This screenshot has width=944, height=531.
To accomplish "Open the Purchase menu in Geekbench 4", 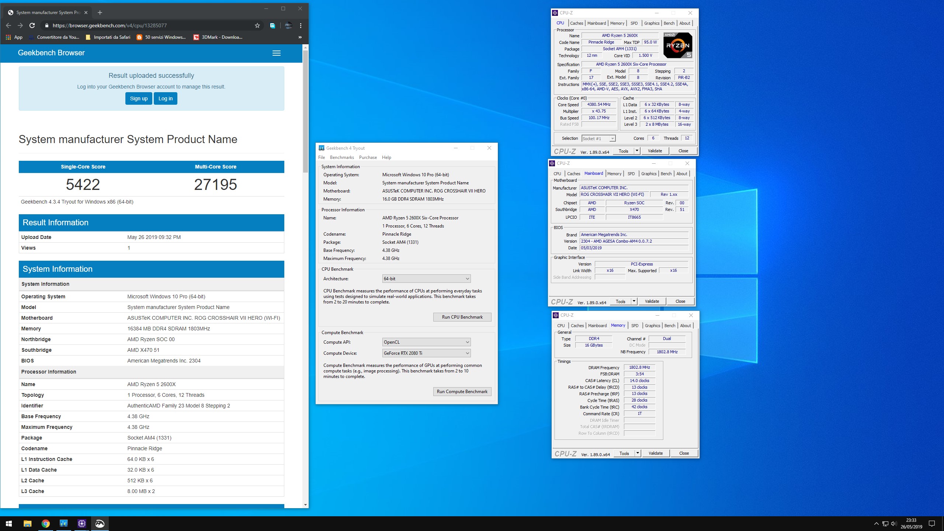I will click(368, 157).
